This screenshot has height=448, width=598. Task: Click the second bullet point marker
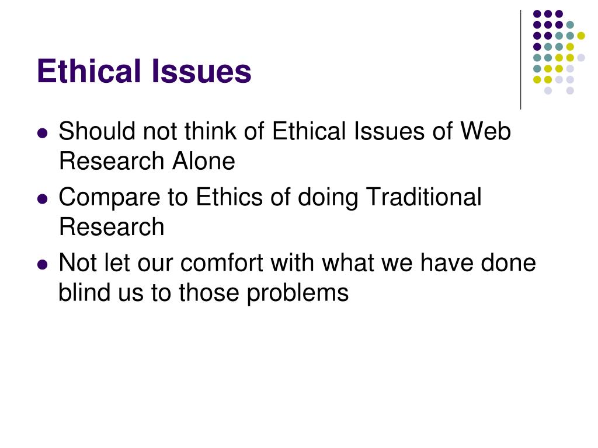tap(43, 199)
